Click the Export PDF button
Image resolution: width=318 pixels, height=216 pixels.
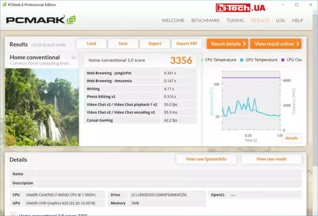pyautogui.click(x=187, y=44)
